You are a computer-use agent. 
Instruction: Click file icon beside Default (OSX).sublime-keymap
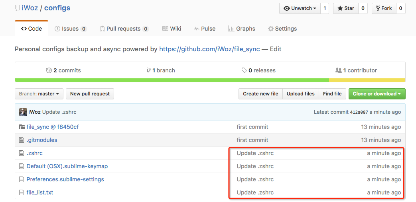22,166
